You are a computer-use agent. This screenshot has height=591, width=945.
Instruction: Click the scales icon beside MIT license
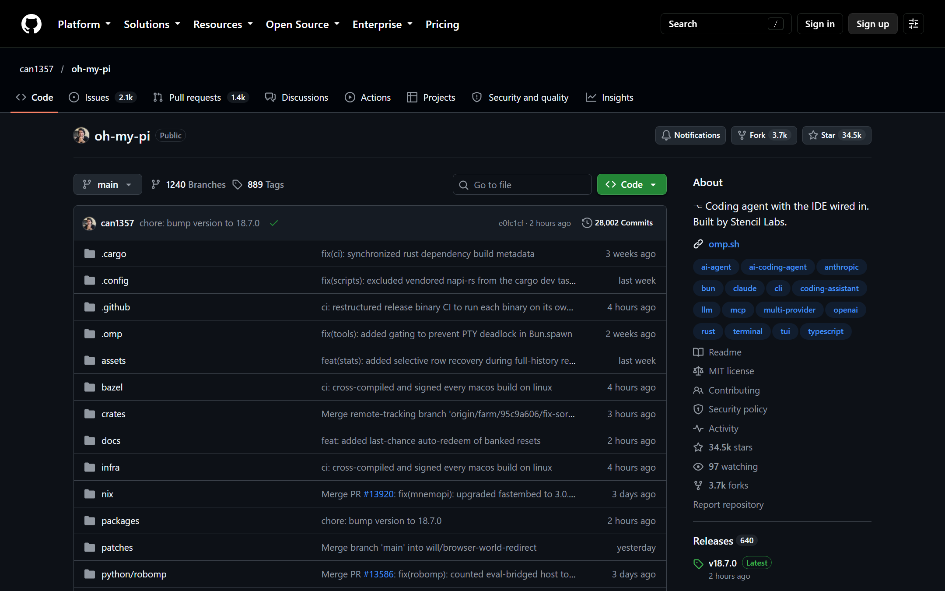pos(698,371)
